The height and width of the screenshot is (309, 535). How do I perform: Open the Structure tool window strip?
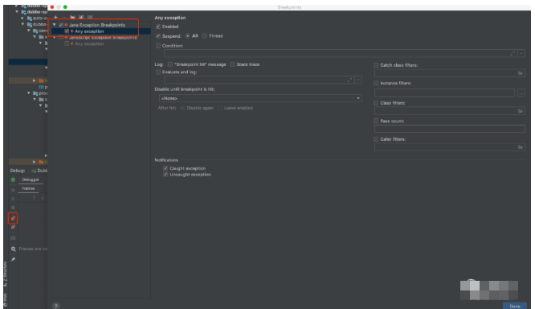pyautogui.click(x=5, y=274)
